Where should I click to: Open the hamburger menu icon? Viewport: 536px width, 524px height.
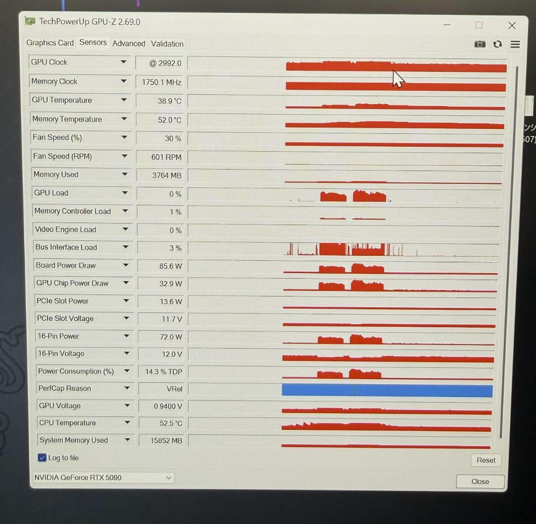(515, 44)
